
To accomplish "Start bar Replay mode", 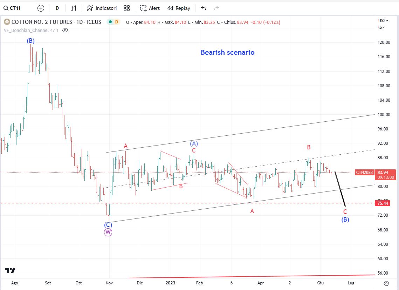I will (x=179, y=8).
